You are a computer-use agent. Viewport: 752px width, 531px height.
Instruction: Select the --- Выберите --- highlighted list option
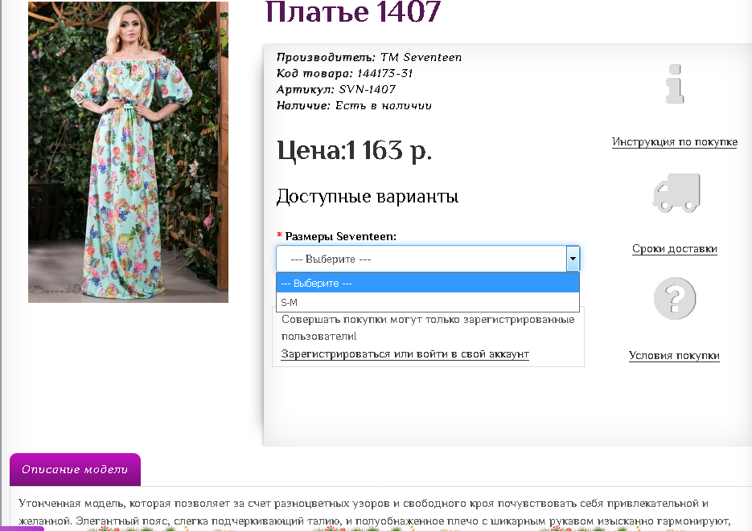click(428, 283)
